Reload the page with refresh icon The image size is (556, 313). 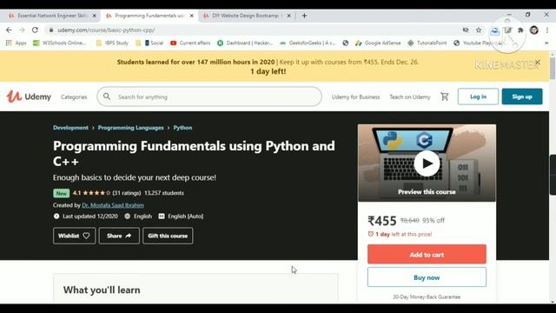click(x=35, y=30)
